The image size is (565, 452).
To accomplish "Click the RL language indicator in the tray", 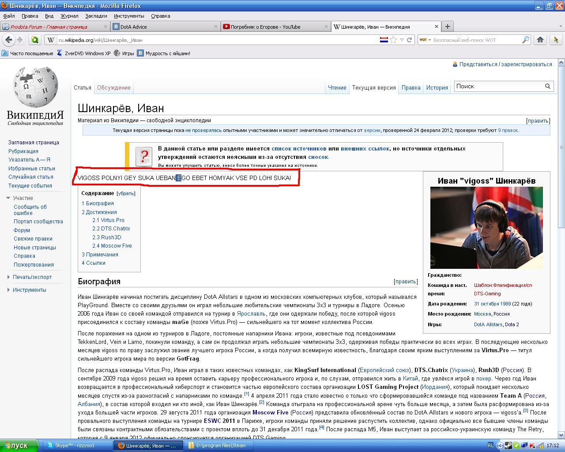I will pos(490,445).
